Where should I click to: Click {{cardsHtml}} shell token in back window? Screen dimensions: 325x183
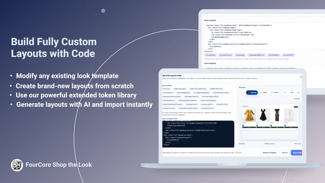288,55
